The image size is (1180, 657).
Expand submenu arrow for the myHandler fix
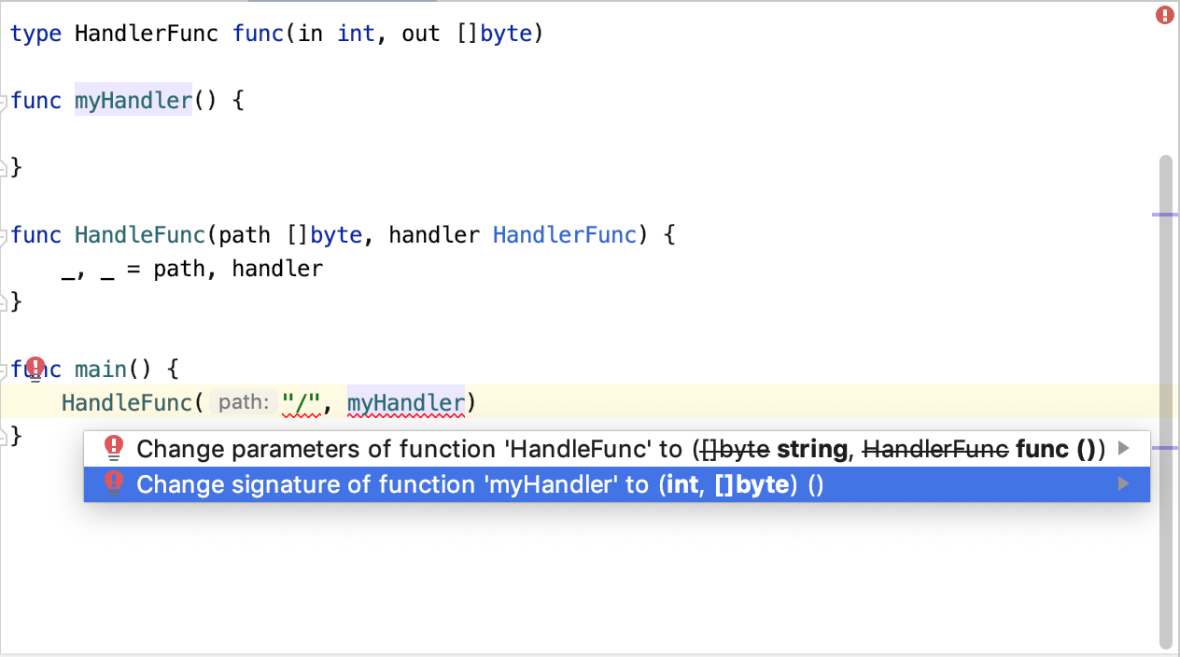click(1123, 484)
